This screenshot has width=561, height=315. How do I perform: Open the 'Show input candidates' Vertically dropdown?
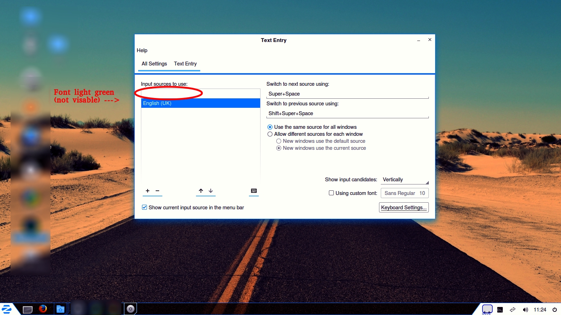point(405,180)
